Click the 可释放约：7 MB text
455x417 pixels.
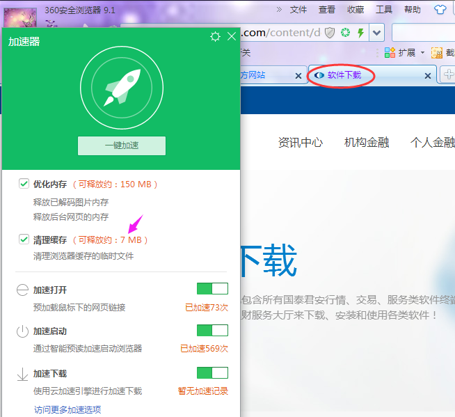point(110,240)
